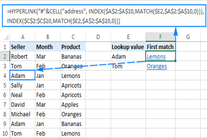Screen dimensions: 207x138
Task: Select column D header
Action: 98,37
